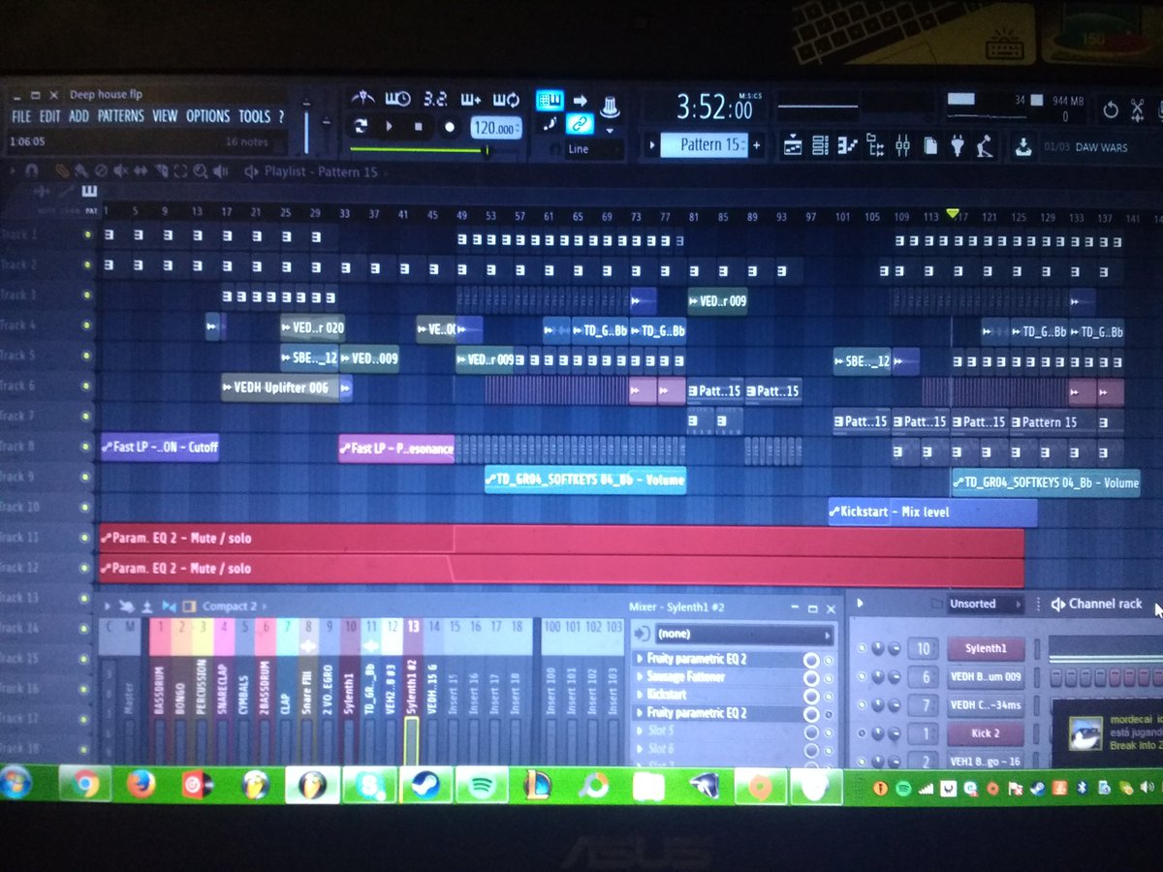
Task: Open Steam from the taskbar
Action: click(x=424, y=785)
